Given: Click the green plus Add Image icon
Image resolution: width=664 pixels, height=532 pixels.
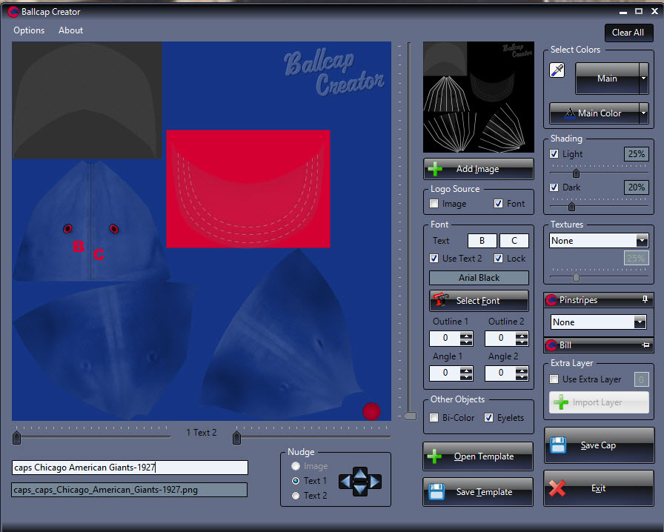Looking at the screenshot, I should pyautogui.click(x=435, y=169).
